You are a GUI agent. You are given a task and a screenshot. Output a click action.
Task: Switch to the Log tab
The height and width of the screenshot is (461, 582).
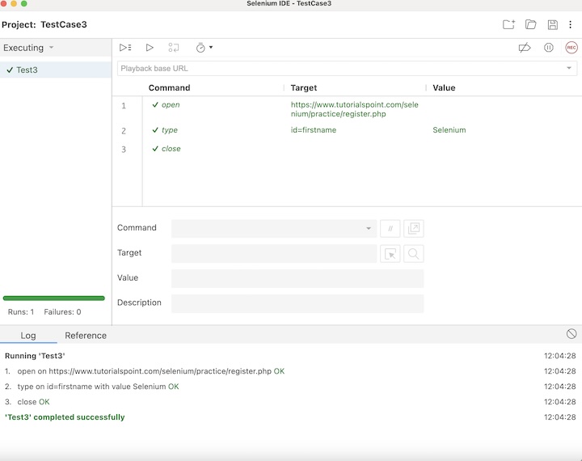[28, 336]
